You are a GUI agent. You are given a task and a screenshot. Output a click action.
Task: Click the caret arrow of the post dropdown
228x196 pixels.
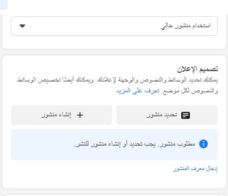coord(22,26)
